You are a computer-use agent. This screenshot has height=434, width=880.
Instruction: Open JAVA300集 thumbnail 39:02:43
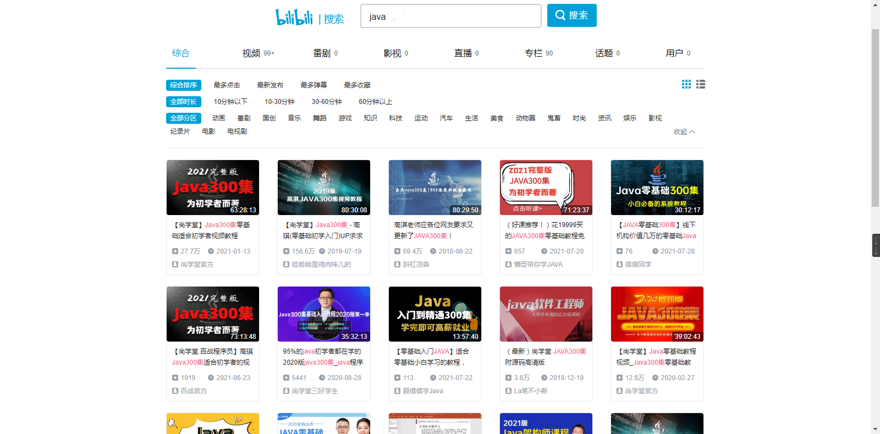657,314
